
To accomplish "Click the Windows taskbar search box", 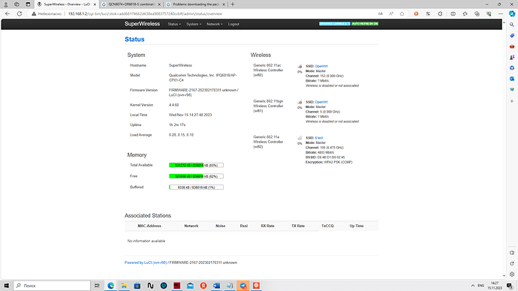I will [52, 286].
